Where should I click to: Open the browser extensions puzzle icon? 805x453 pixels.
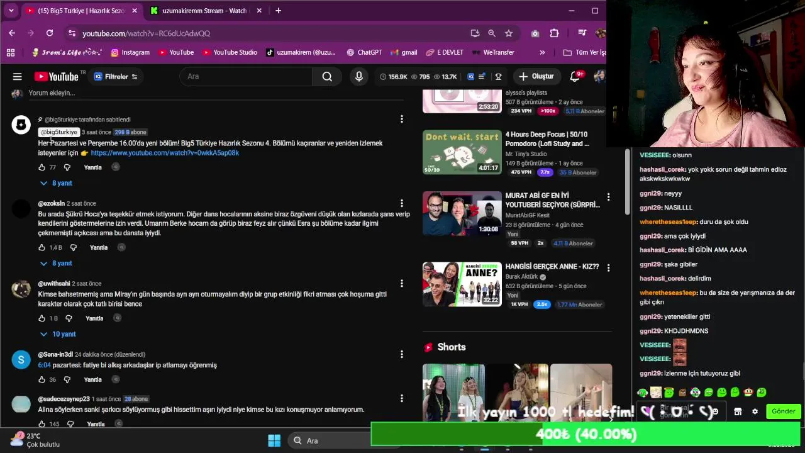pos(554,33)
